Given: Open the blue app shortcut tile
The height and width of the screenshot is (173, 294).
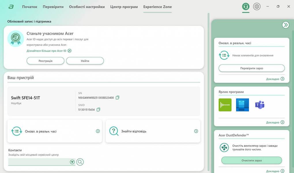Looking at the screenshot, I should pos(242,105).
